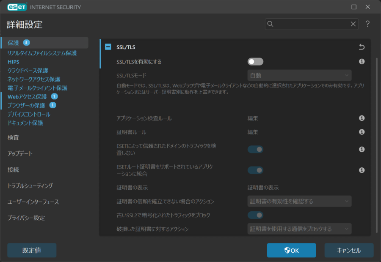Confirm settings with OK button
Screen dimensions: 381x262
tap(291, 250)
